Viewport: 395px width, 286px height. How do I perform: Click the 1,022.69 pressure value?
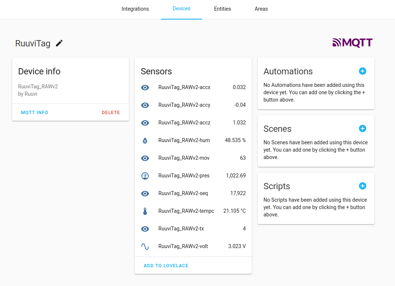tap(236, 175)
